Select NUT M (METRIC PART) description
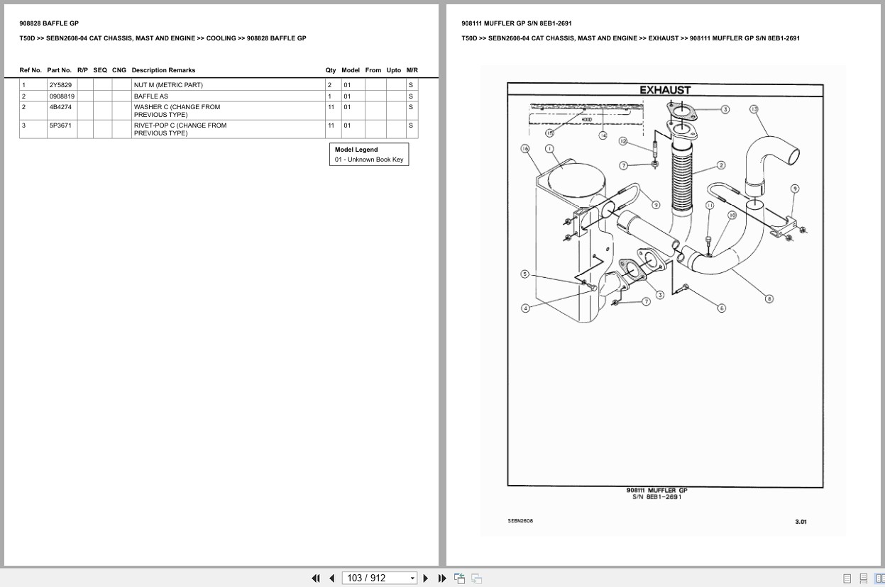Image resolution: width=885 pixels, height=587 pixels. click(x=168, y=85)
